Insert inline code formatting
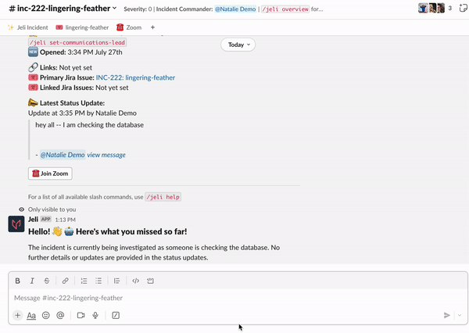Viewport: 469px width, 333px height. (136, 281)
